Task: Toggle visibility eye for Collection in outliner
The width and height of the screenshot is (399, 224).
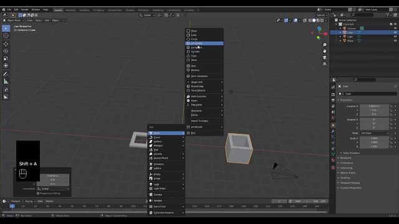Action: [x=395, y=24]
